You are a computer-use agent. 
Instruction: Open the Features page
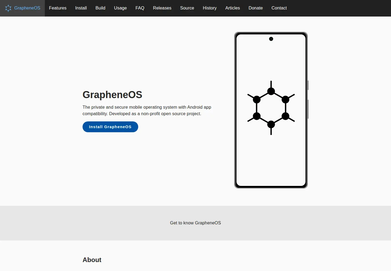tap(58, 8)
